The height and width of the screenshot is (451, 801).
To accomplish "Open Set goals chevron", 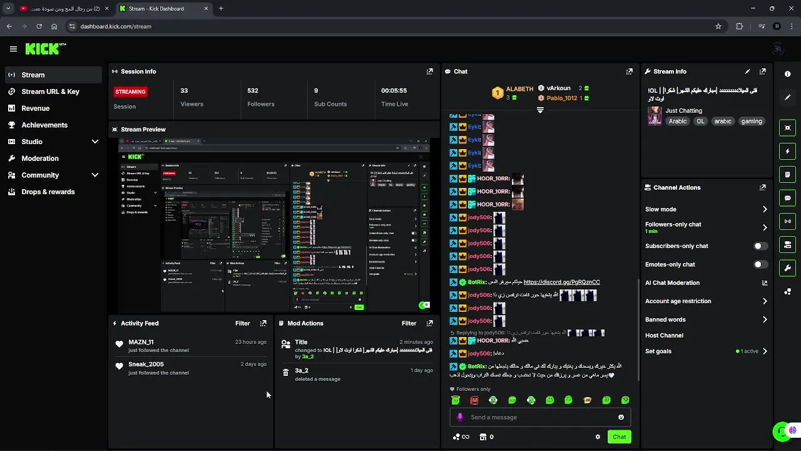I will [x=764, y=351].
